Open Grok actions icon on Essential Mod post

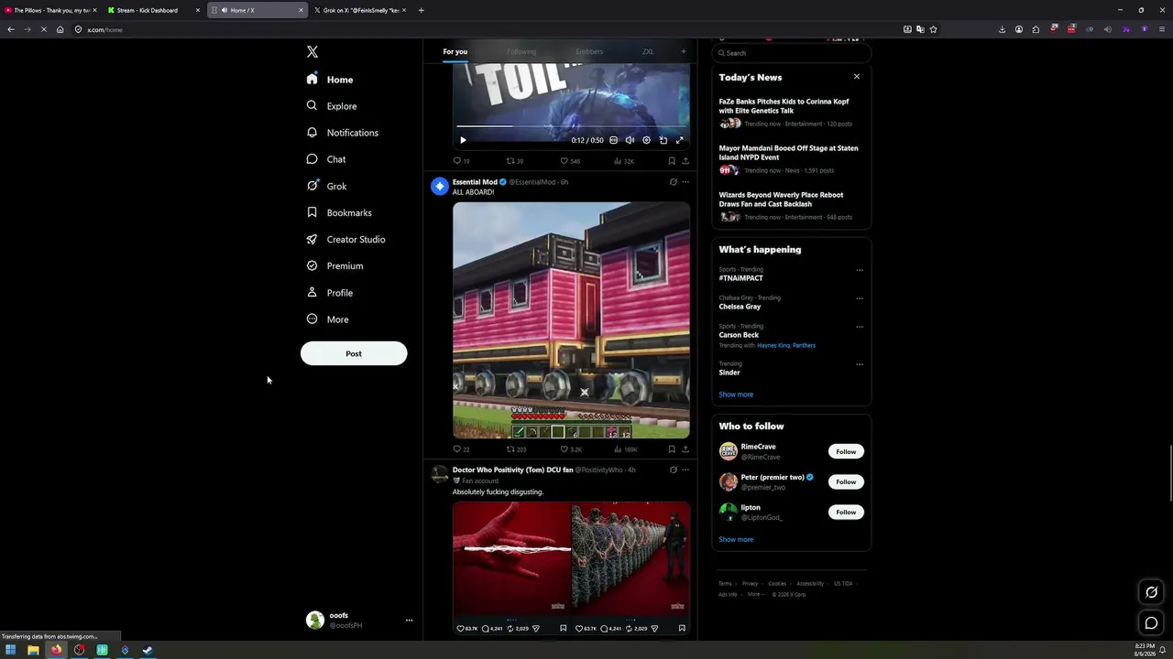(673, 182)
